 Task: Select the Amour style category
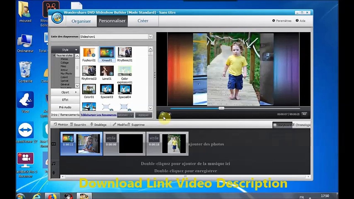(64, 70)
